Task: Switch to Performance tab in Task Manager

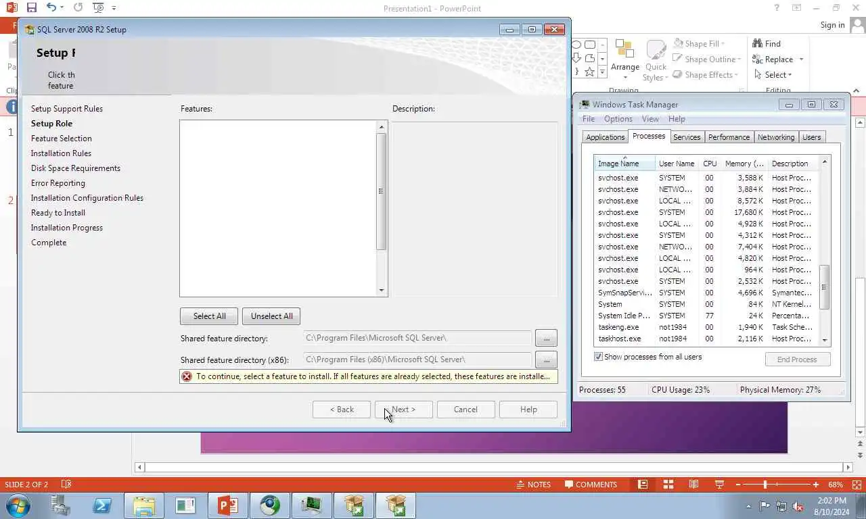Action: click(x=729, y=137)
